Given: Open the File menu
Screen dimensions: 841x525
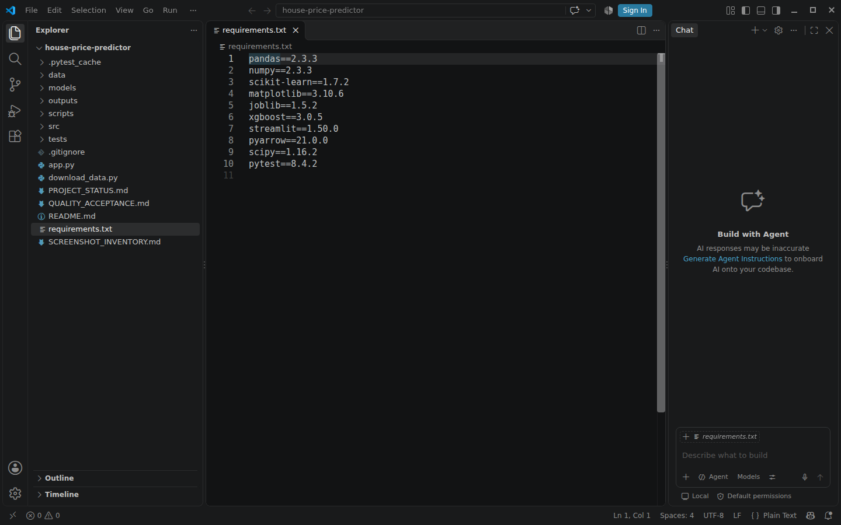Looking at the screenshot, I should point(32,10).
